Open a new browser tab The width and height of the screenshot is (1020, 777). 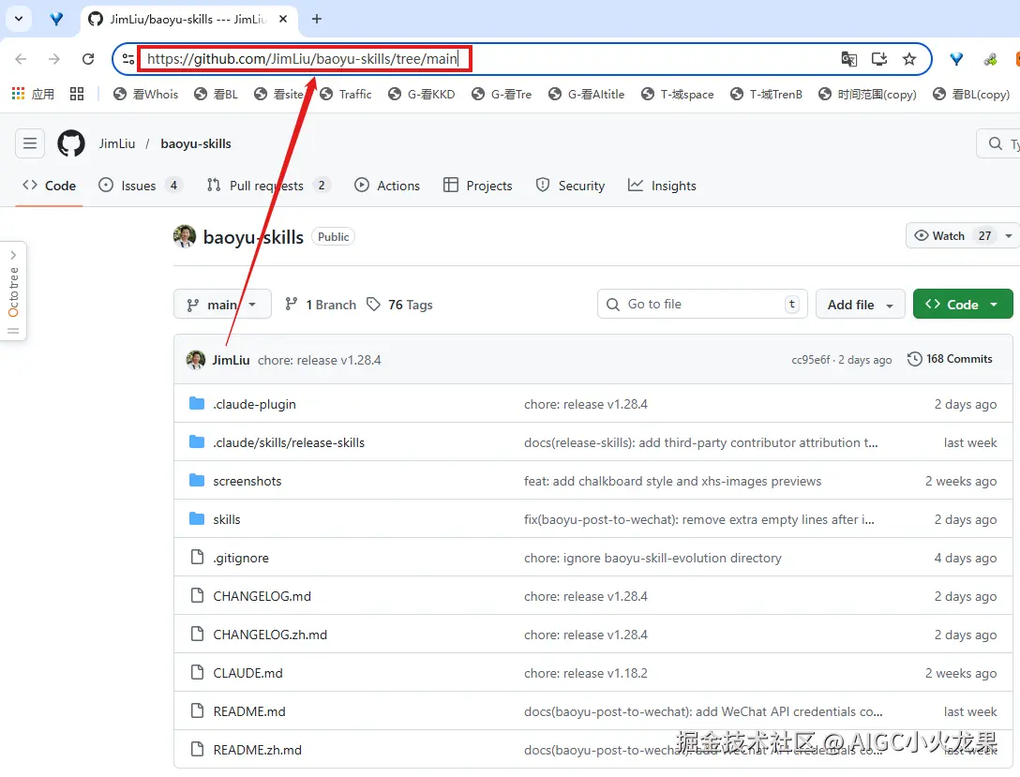coord(317,19)
